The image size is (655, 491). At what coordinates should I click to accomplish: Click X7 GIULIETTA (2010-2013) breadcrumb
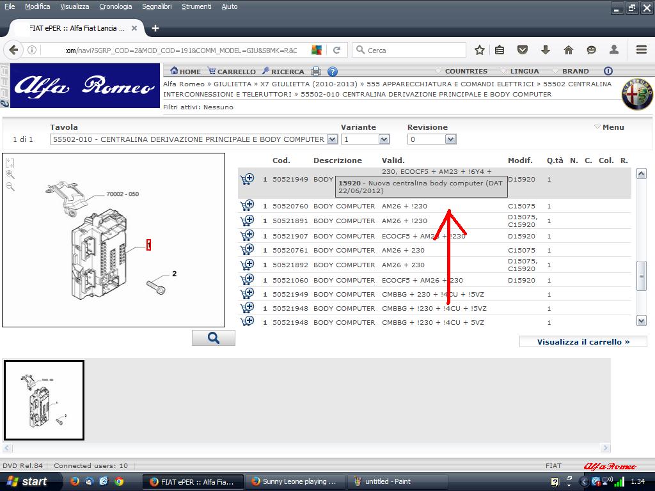coord(309,84)
